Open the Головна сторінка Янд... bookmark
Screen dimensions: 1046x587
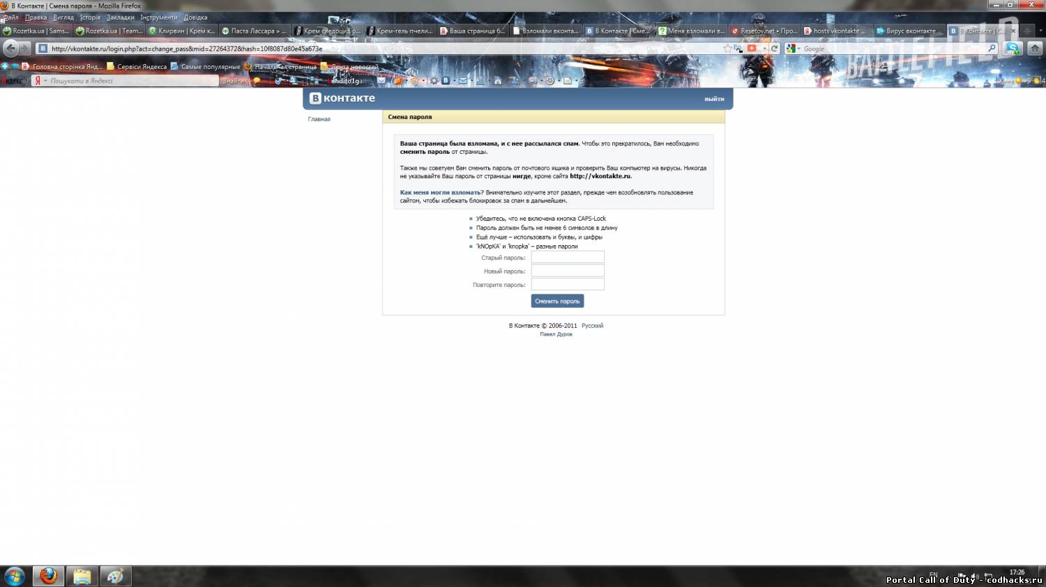pyautogui.click(x=62, y=67)
